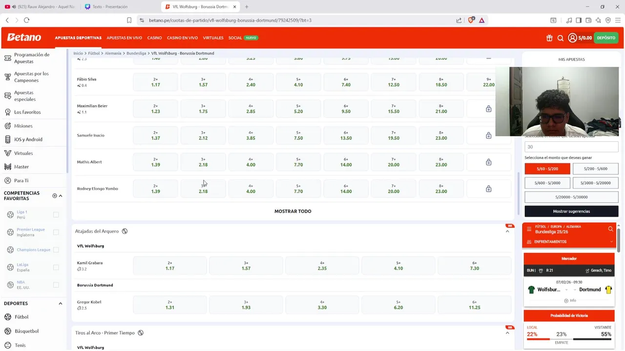Select the S/200 - S/600 amount option
Viewport: 625px width, 351px height.
pyautogui.click(x=595, y=169)
